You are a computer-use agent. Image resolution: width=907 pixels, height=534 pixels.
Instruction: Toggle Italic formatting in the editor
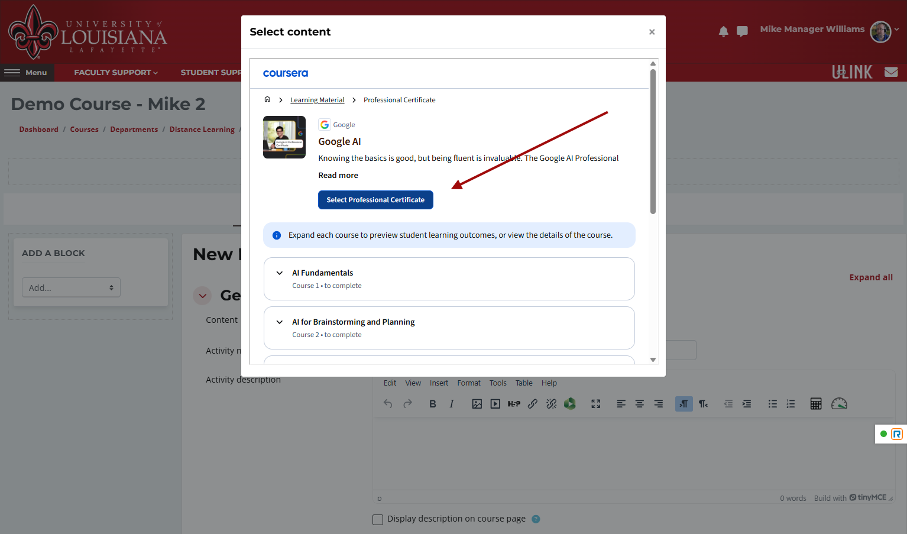pyautogui.click(x=452, y=404)
